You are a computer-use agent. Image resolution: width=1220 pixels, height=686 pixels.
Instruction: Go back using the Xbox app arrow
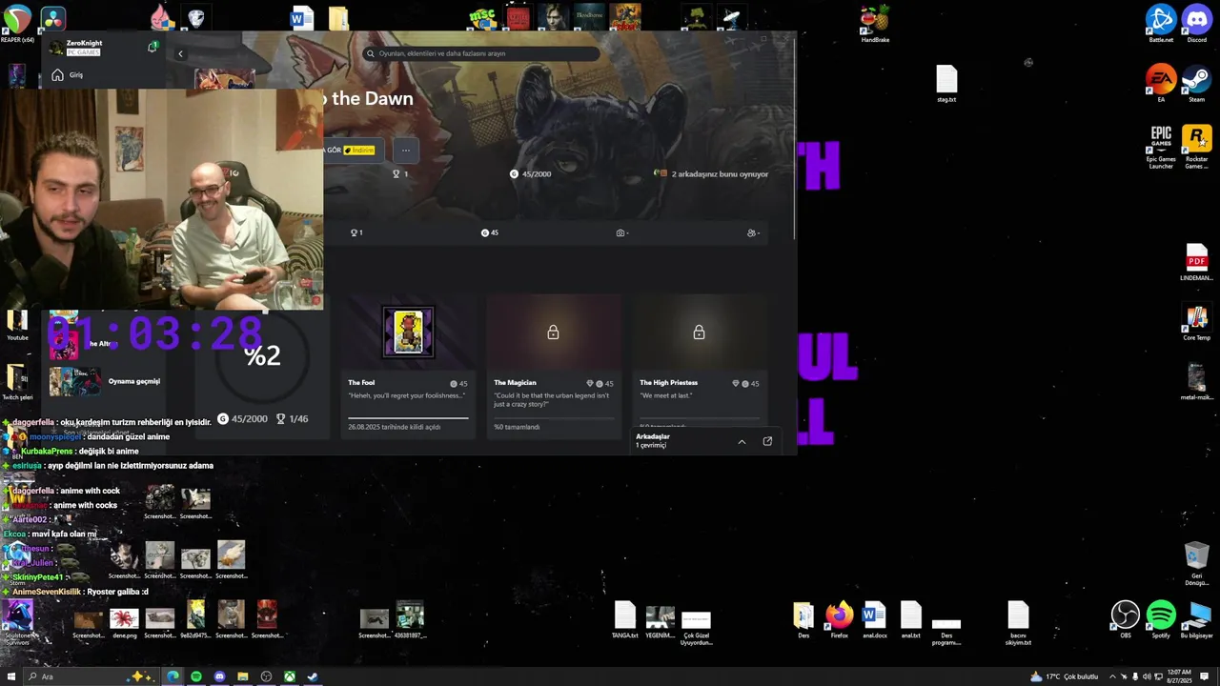(x=180, y=53)
